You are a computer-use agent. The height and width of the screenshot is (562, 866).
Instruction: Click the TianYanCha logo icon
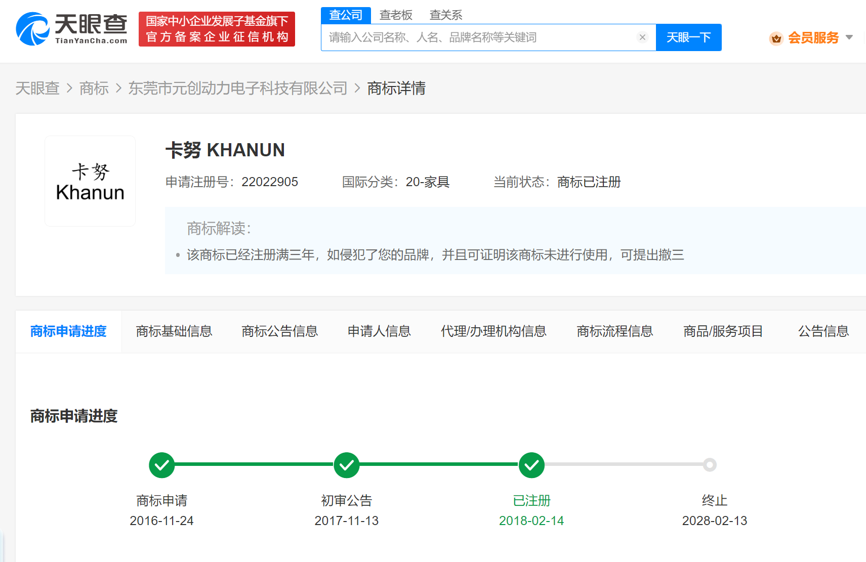[x=33, y=29]
